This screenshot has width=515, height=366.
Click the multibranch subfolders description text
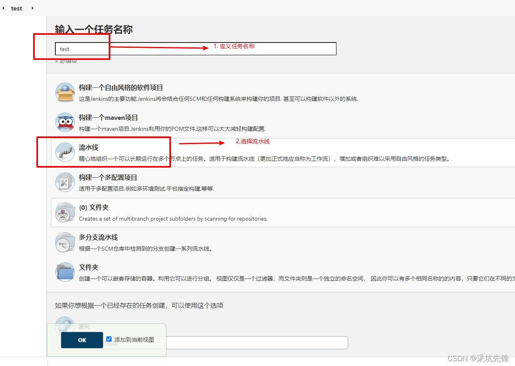(x=173, y=219)
